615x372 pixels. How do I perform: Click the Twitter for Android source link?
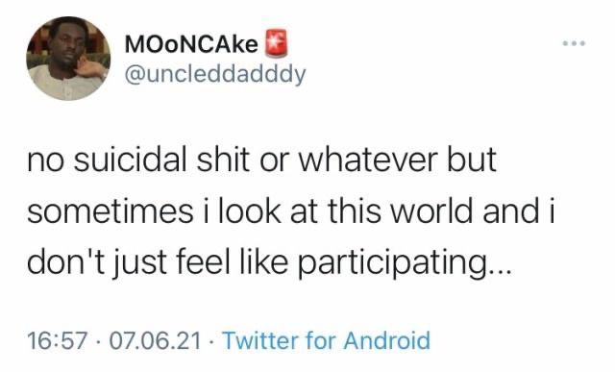coord(327,340)
